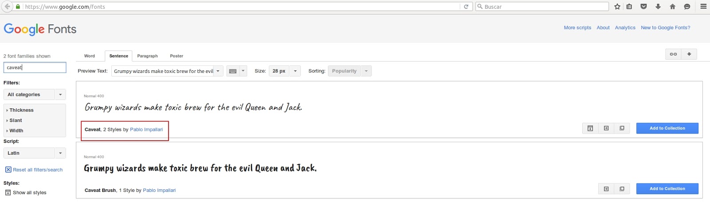Viewport: 710px width, 214px height.
Task: Click the Reset filters X icon
Action: [8, 170]
